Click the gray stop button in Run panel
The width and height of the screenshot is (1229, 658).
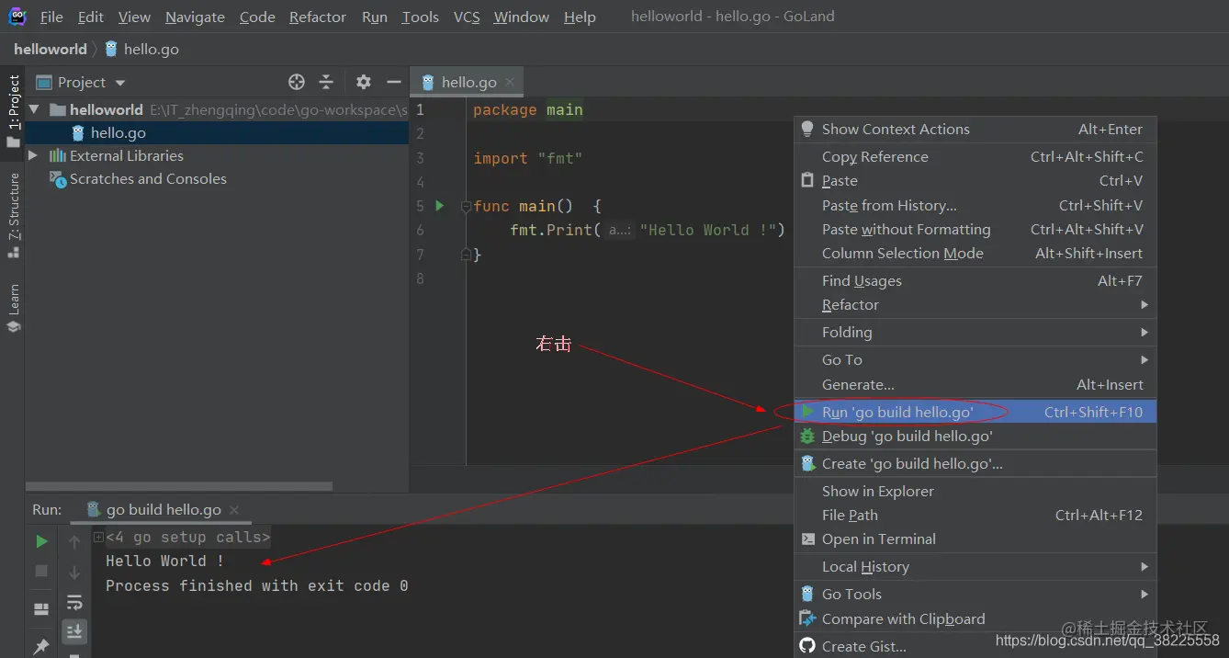click(41, 571)
